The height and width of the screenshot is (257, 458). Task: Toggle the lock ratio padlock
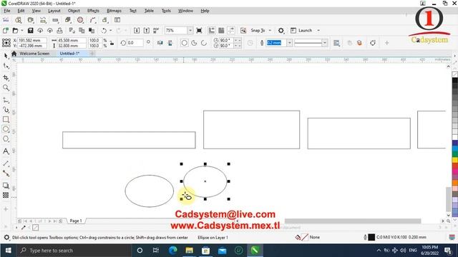point(112,43)
